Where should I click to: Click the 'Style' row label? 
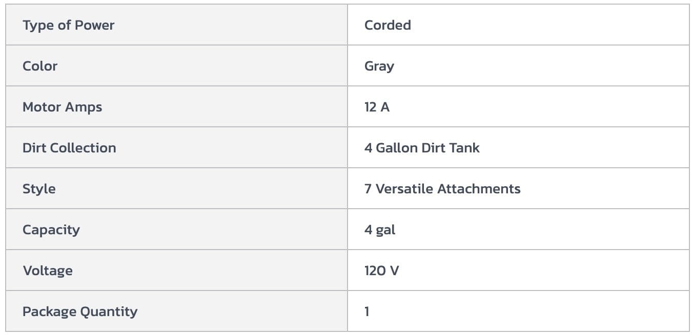39,189
